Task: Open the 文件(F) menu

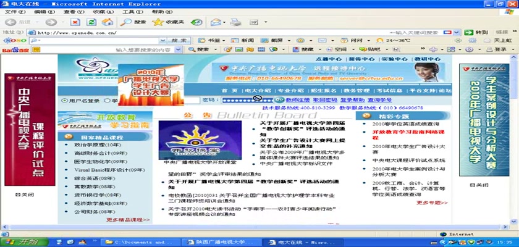Action: (15, 12)
